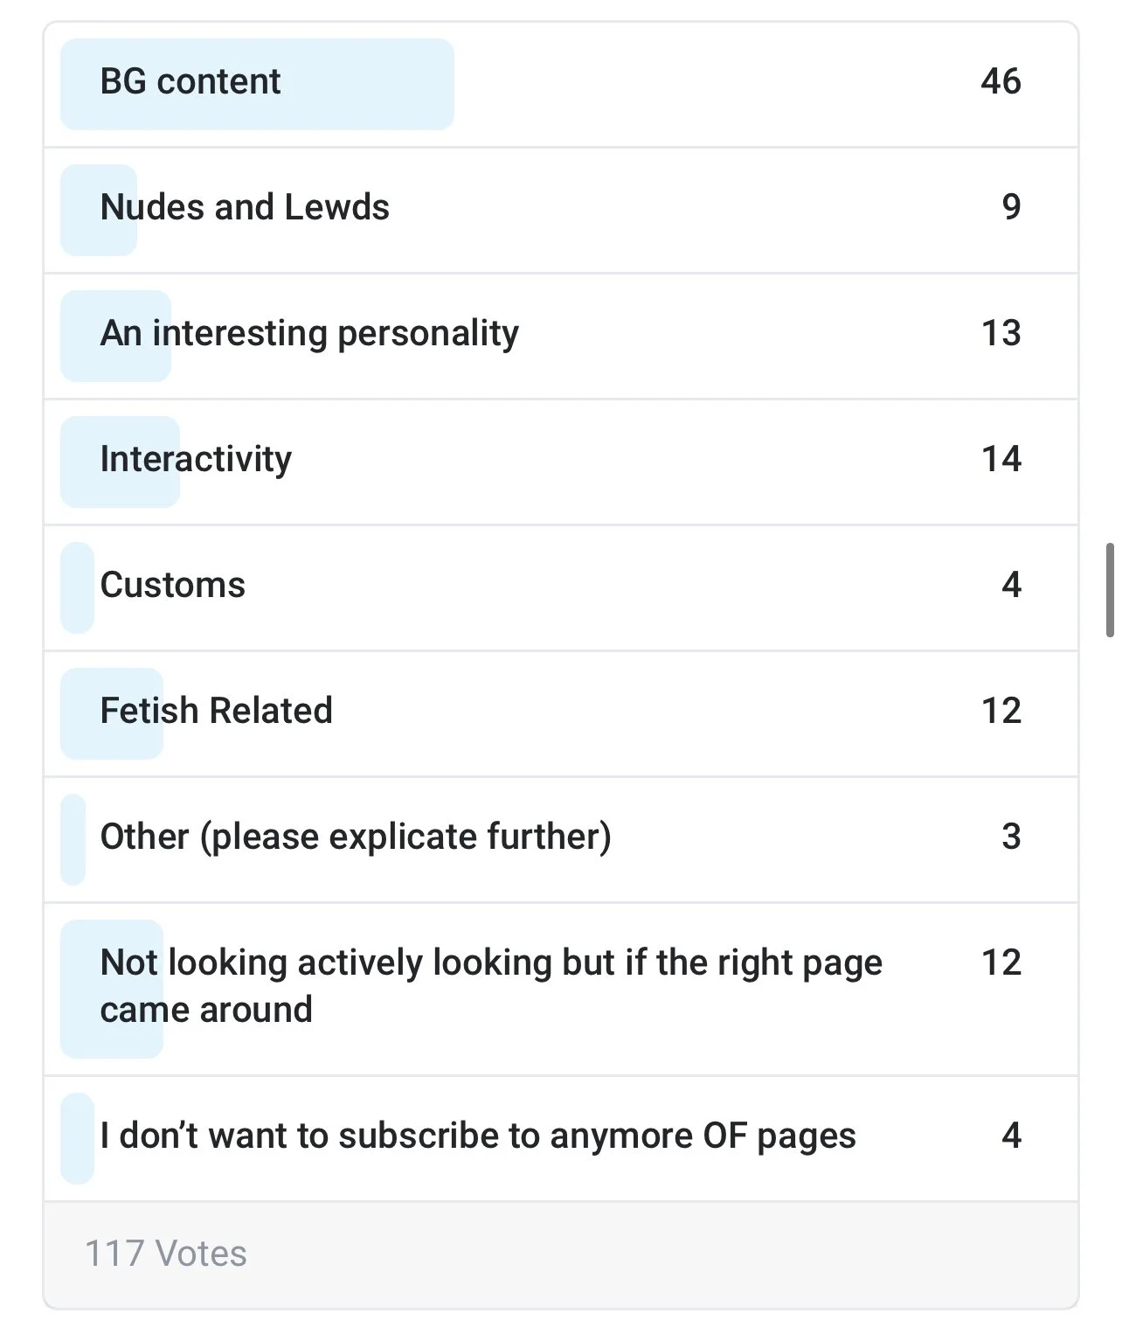The height and width of the screenshot is (1334, 1122).
Task: Pick Other (please explicate further) option
Action: point(561,839)
